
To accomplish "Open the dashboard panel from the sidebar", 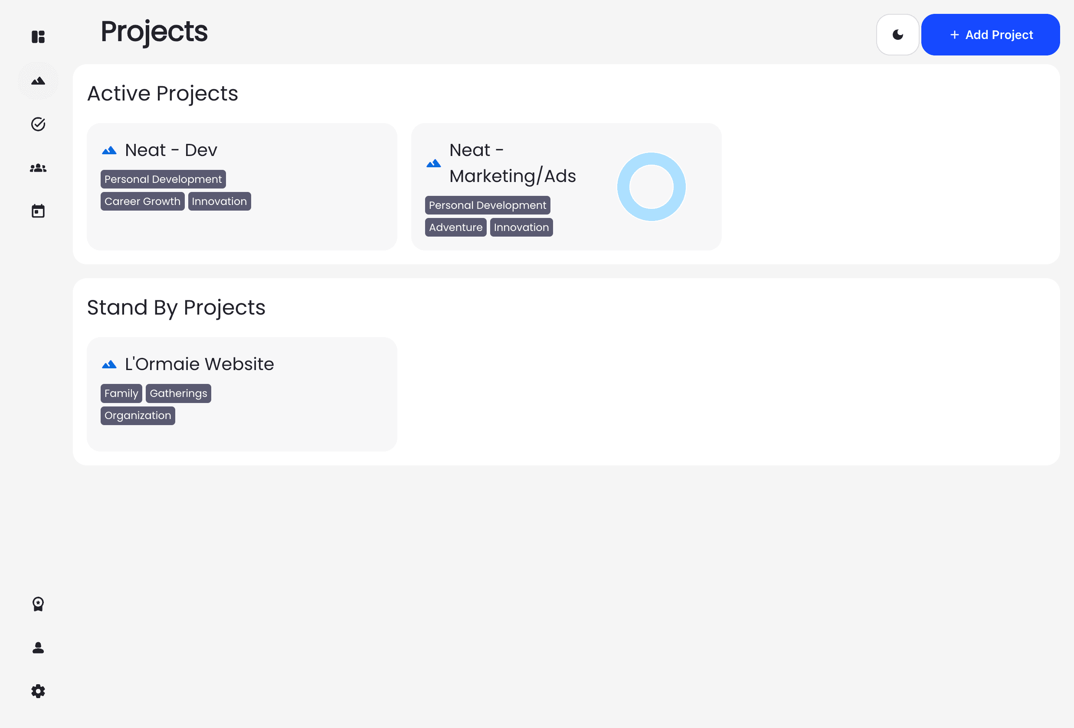I will [x=37, y=36].
